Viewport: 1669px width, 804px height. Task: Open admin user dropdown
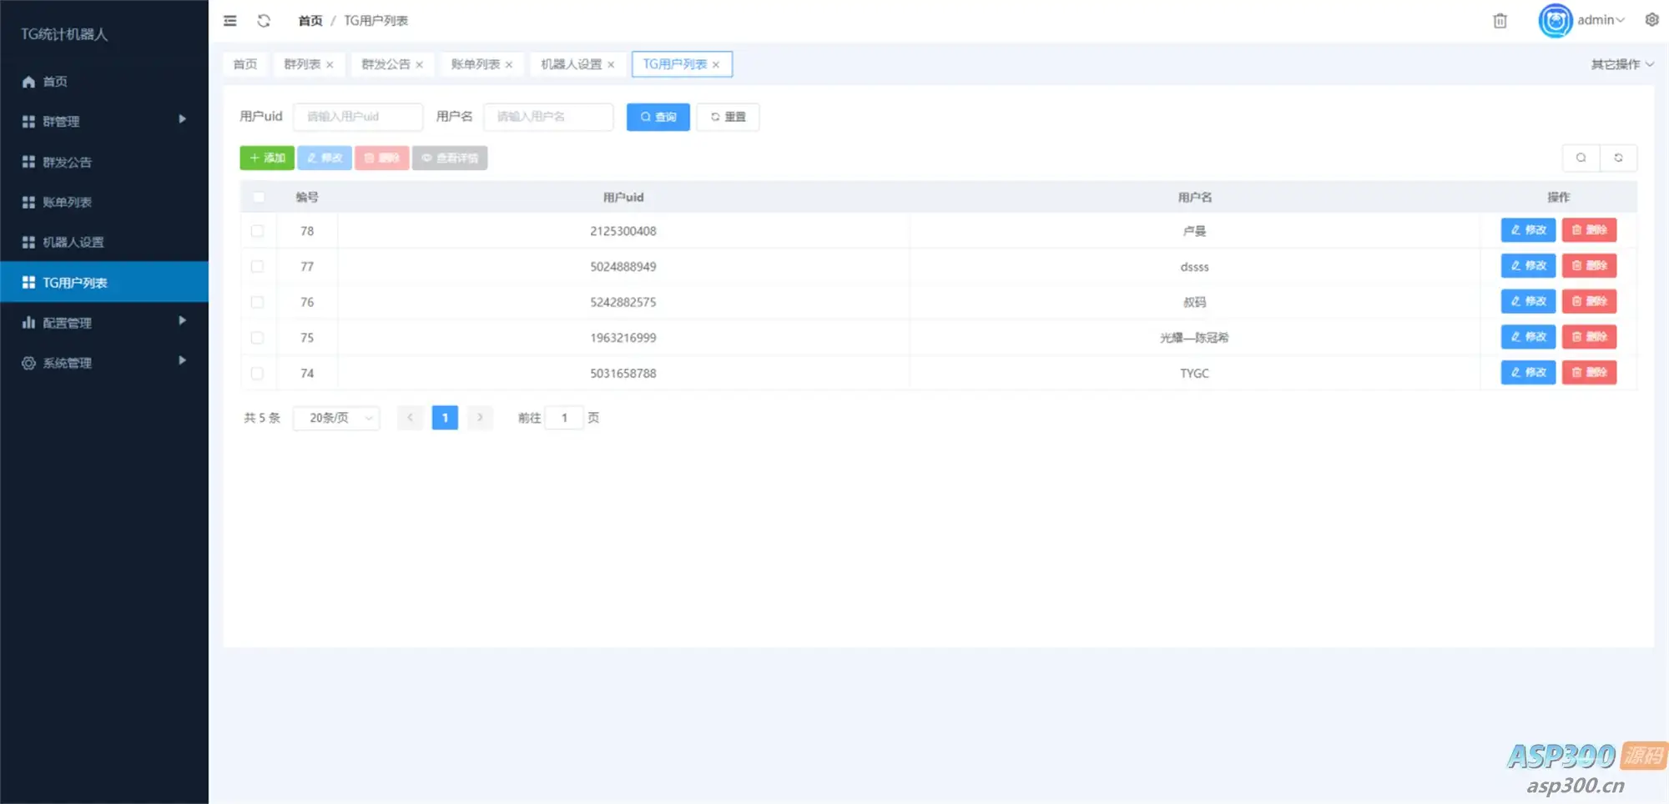1601,20
